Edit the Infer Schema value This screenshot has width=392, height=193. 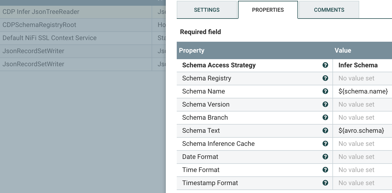click(x=358, y=65)
